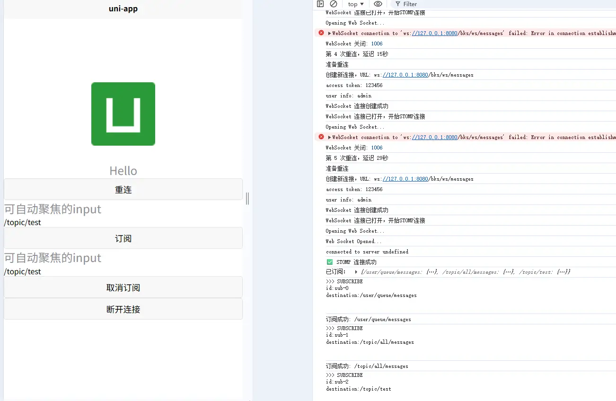The height and width of the screenshot is (401, 616).
Task: Expand the WebSocket error above '第 5 次重连'
Action: pyautogui.click(x=329, y=137)
